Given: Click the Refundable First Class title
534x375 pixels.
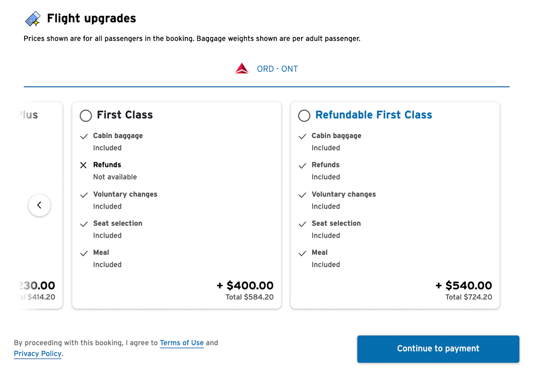Looking at the screenshot, I should 373,115.
